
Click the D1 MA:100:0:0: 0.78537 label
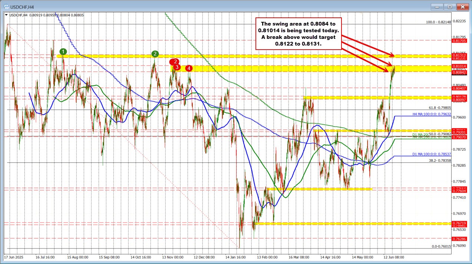click(x=432, y=154)
